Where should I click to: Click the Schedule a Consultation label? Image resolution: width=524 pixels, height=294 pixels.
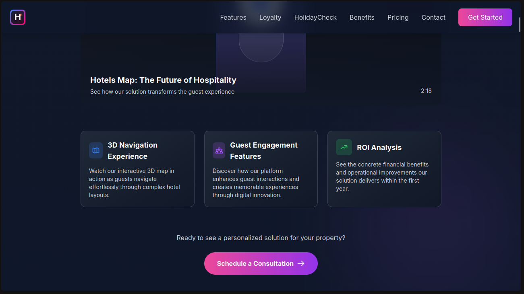point(255,263)
